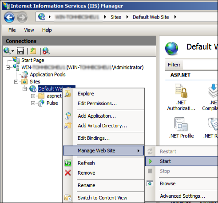The image size is (218, 203).
Task: Click the breadcrumb arrow after the globe icon
Action: pyautogui.click(x=50, y=17)
